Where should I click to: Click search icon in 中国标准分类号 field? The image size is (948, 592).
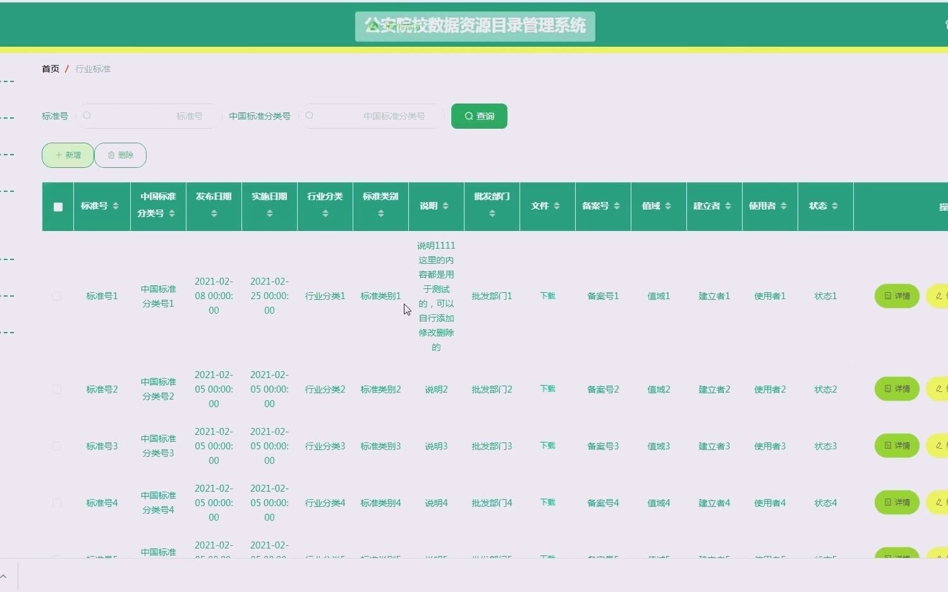tap(309, 115)
